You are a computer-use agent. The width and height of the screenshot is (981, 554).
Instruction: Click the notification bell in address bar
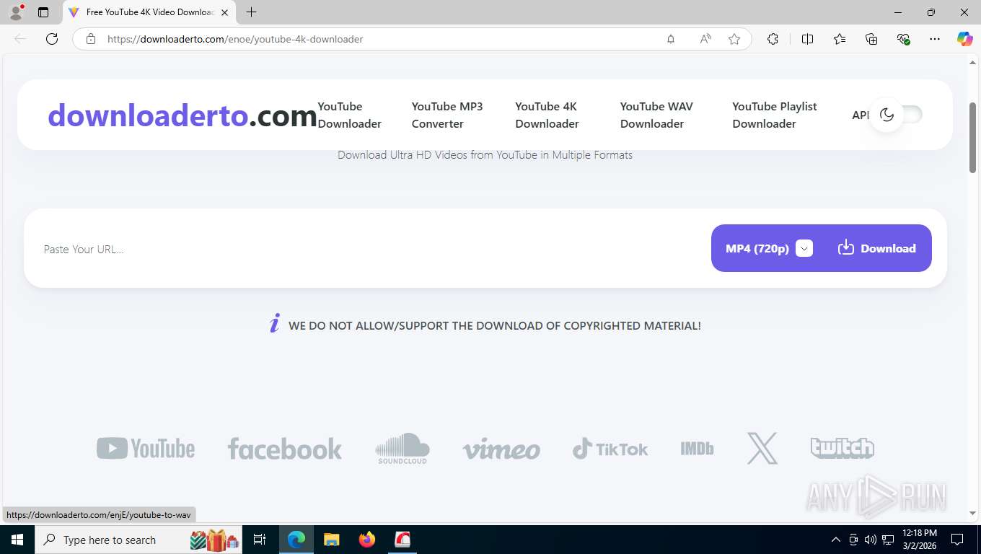[x=671, y=39]
